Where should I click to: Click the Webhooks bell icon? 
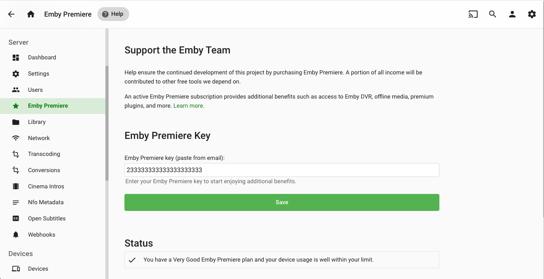point(16,235)
